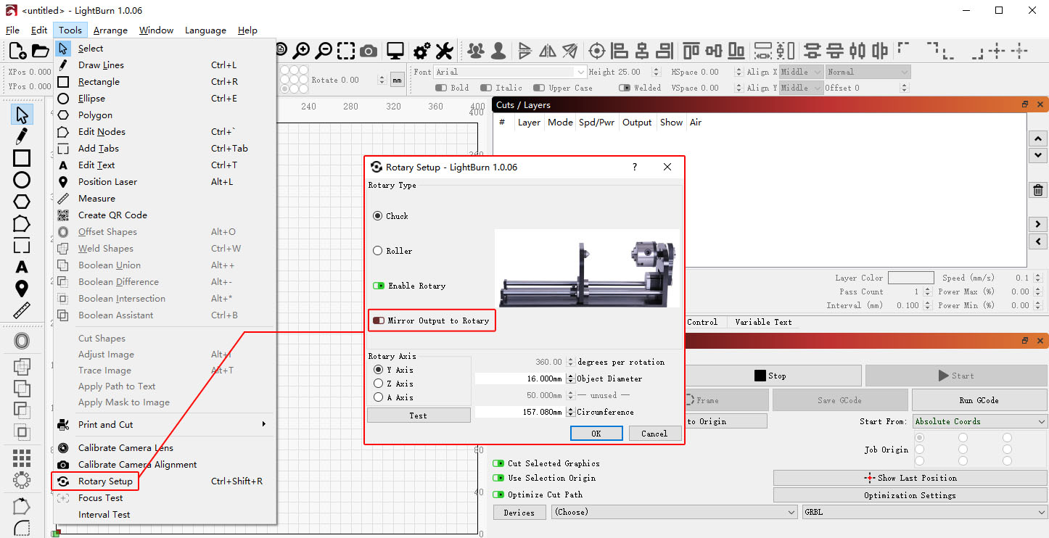
Task: Open camera capture toolbar icon
Action: coord(369,51)
